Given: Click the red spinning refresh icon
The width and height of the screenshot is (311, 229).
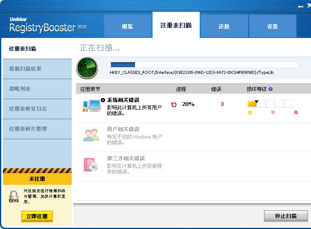Looking at the screenshot, I should pos(174,104).
